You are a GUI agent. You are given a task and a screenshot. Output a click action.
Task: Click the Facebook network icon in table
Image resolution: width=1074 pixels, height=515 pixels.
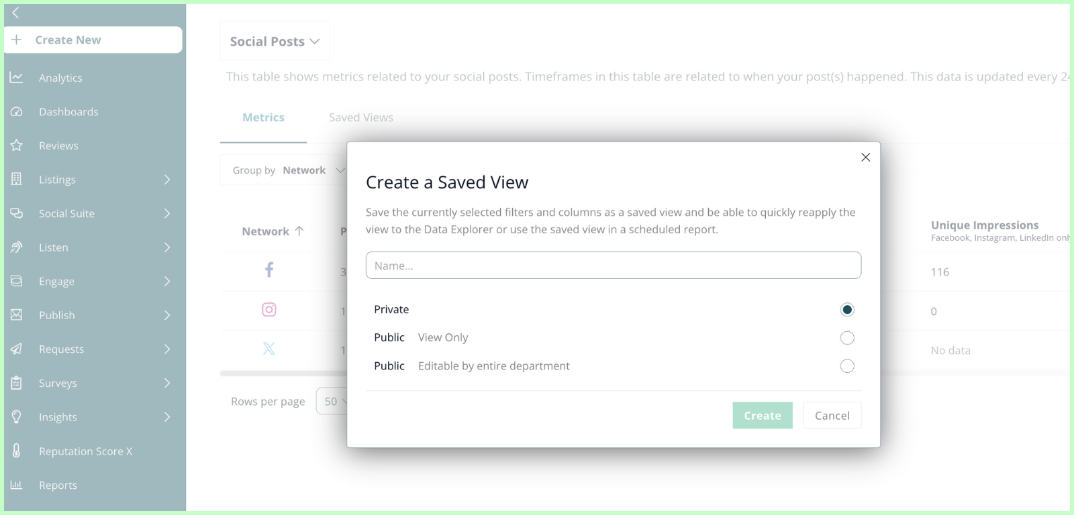269,270
